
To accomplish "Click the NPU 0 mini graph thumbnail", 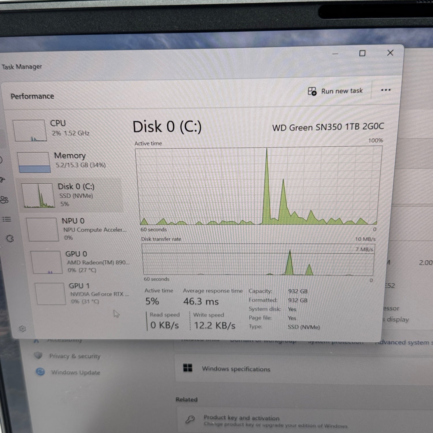I will pos(42,229).
